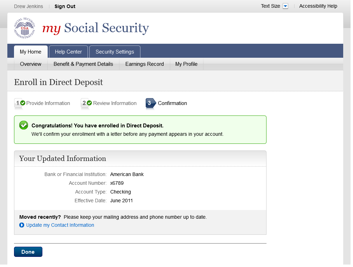Open the Text Size dropdown arrow
The image size is (353, 267).
[x=285, y=6]
